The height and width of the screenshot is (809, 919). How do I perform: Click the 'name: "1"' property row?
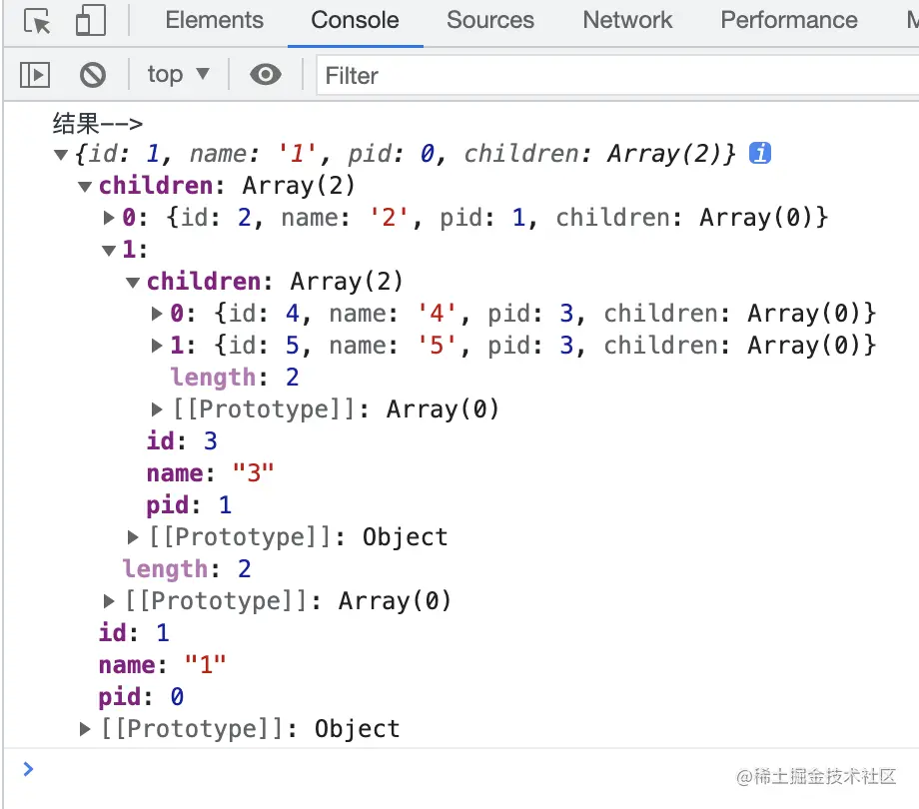(x=163, y=665)
